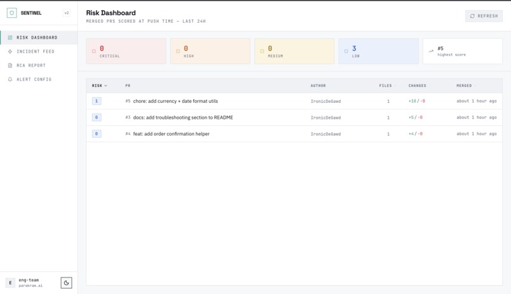
Task: Click the Medium card square icon
Action: pyautogui.click(x=262, y=51)
